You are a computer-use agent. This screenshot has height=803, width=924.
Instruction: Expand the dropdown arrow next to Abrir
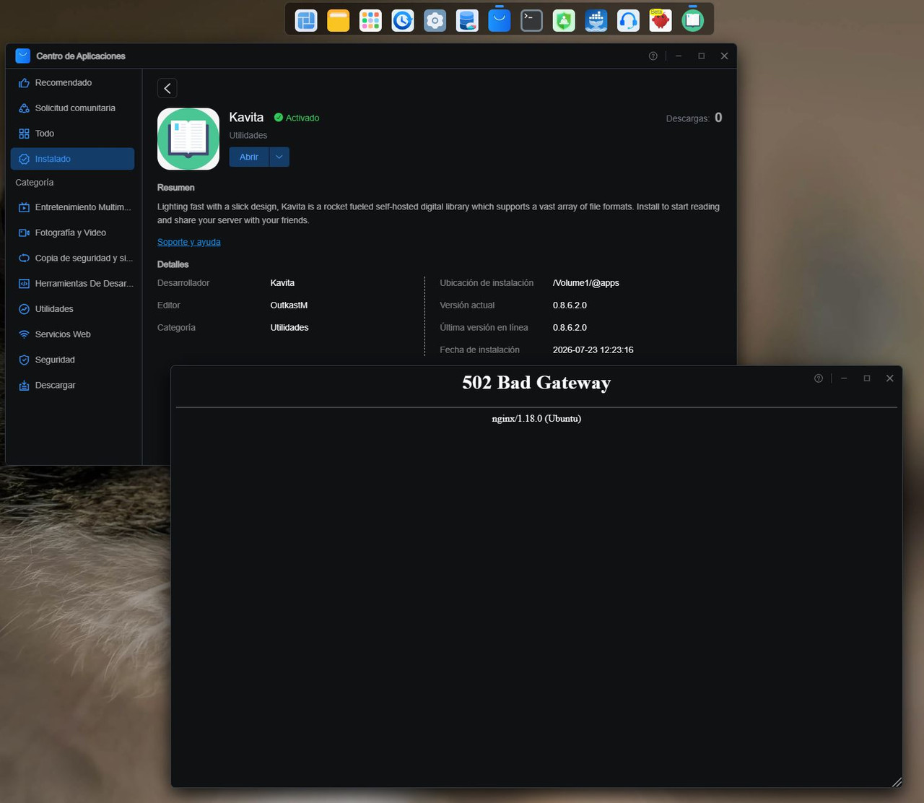click(279, 157)
